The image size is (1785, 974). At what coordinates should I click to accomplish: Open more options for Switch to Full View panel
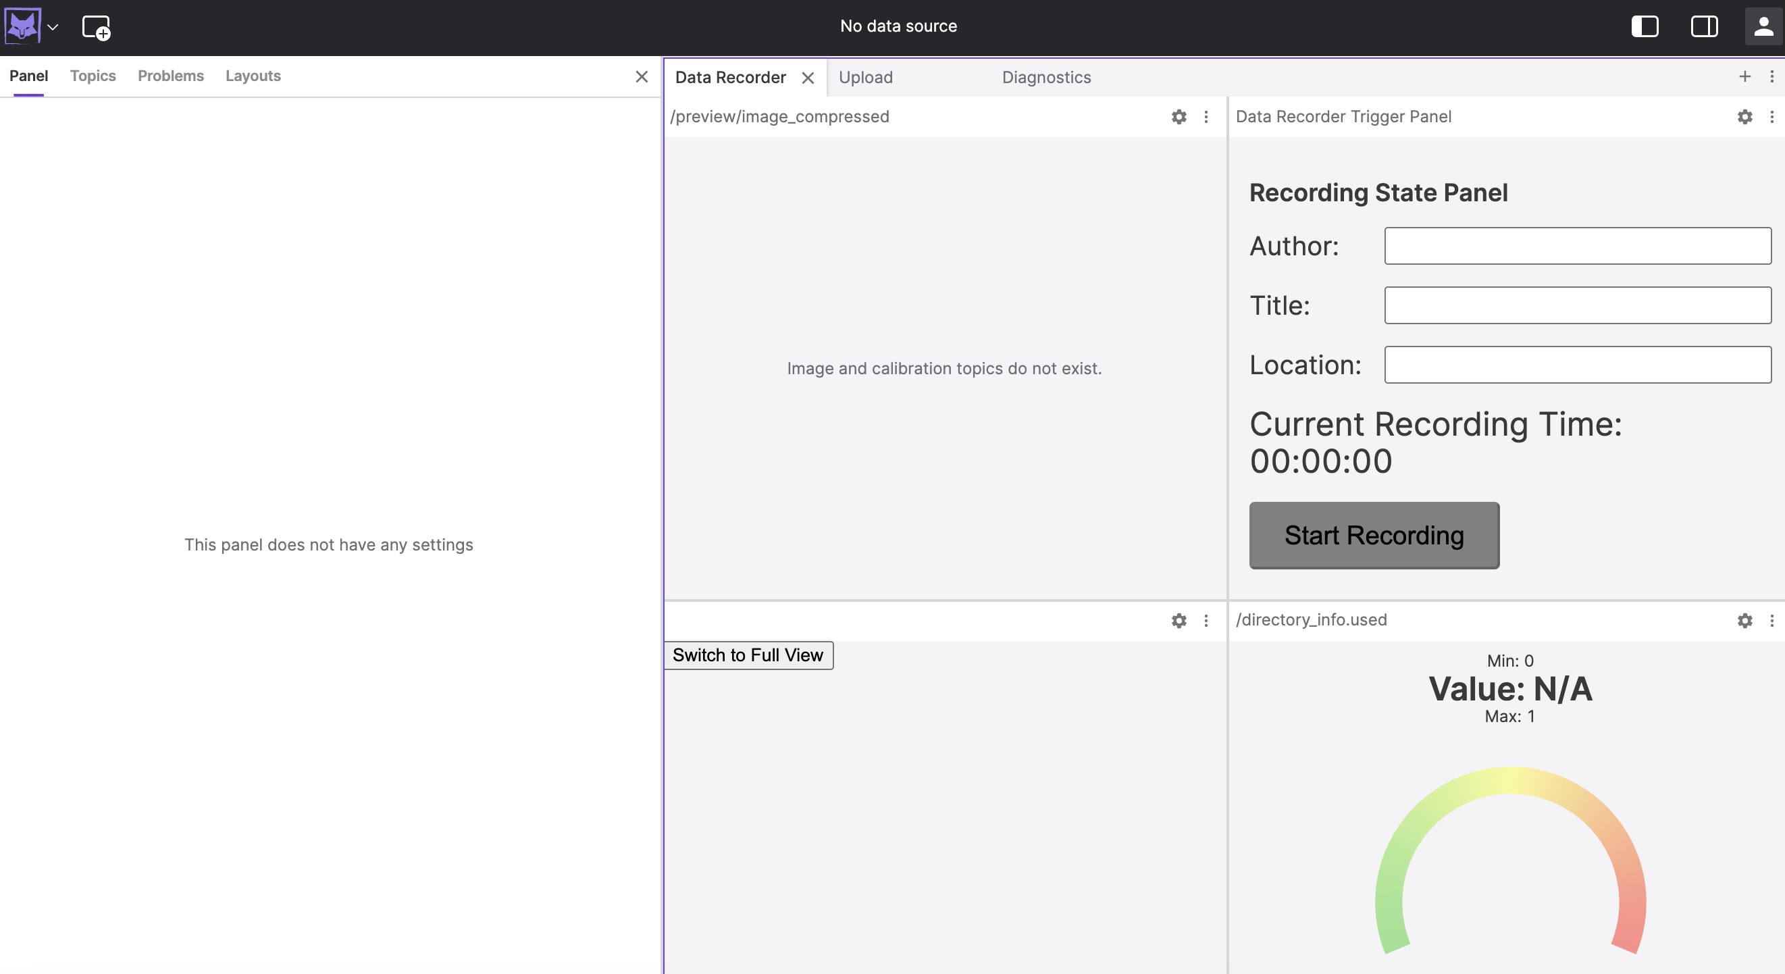(x=1206, y=621)
